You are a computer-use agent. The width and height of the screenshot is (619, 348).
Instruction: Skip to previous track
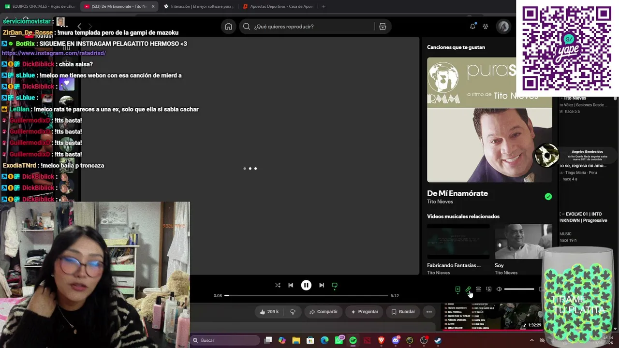point(291,285)
